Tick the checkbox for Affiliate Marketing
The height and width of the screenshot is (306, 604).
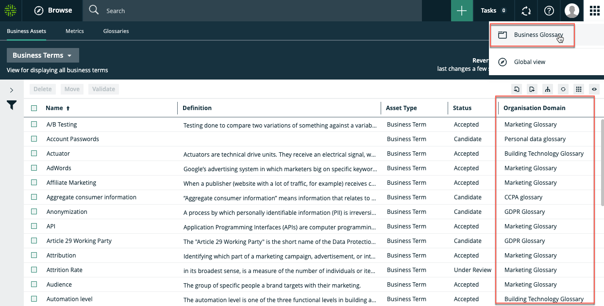[x=34, y=182]
